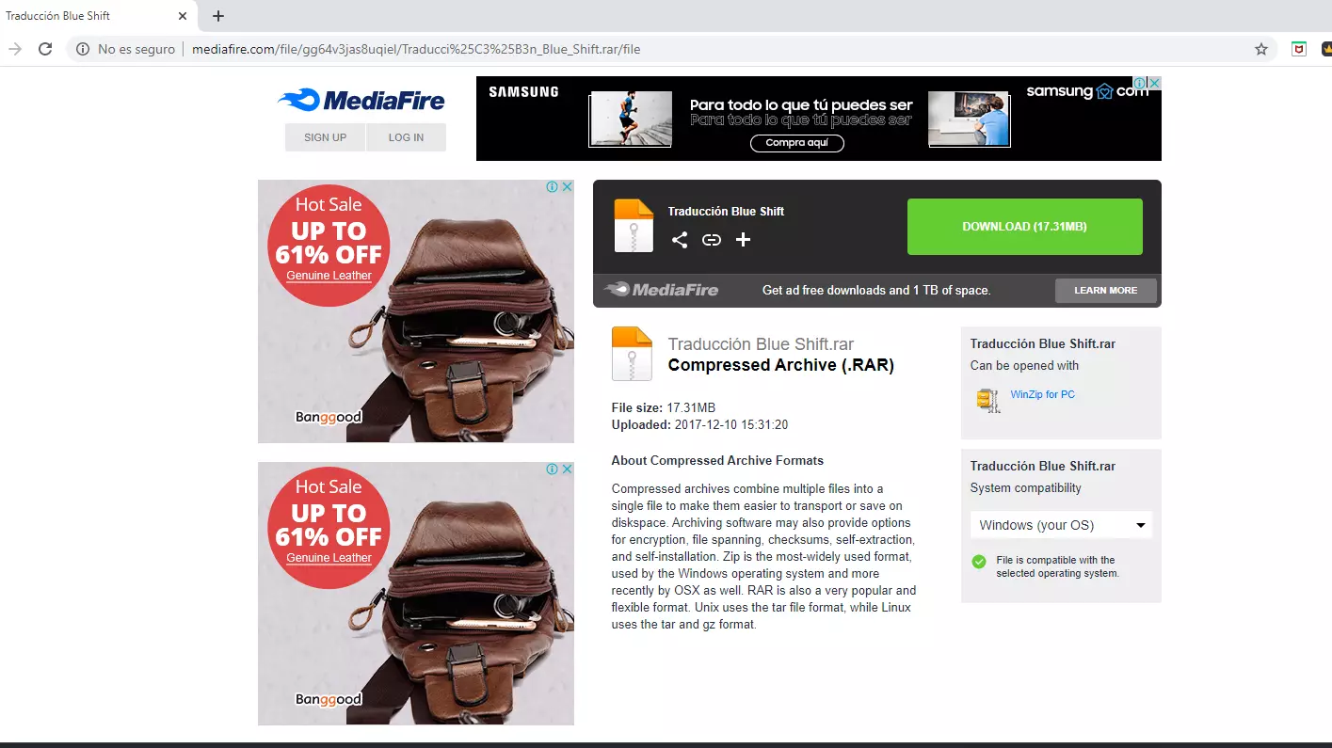This screenshot has width=1332, height=748.
Task: Open the info icon on the lower Banggood ad
Action: 553,469
